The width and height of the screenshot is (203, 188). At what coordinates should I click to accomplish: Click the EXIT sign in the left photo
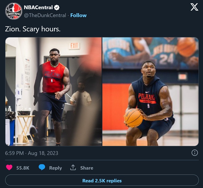[74, 46]
